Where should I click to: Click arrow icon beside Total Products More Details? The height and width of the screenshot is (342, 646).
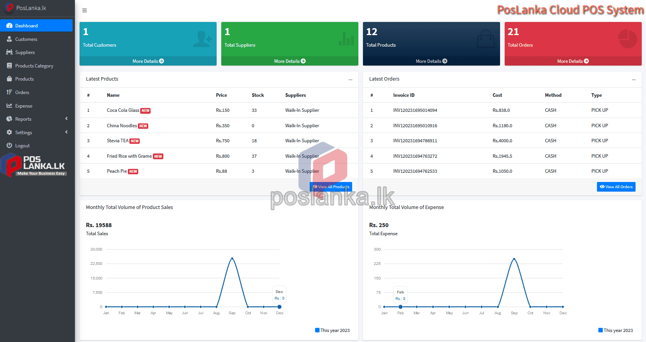[445, 61]
